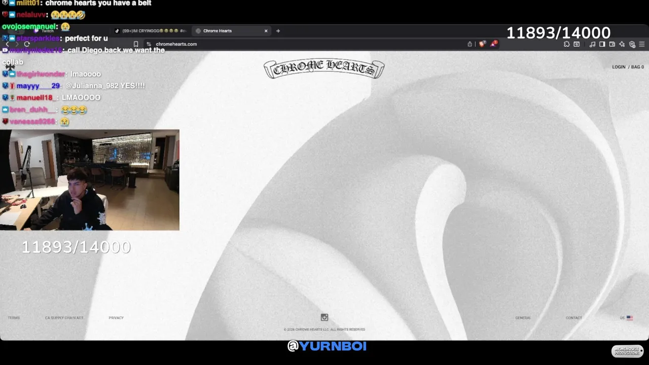Click the Instagram icon in the footer
Image resolution: width=649 pixels, height=365 pixels.
(x=324, y=317)
